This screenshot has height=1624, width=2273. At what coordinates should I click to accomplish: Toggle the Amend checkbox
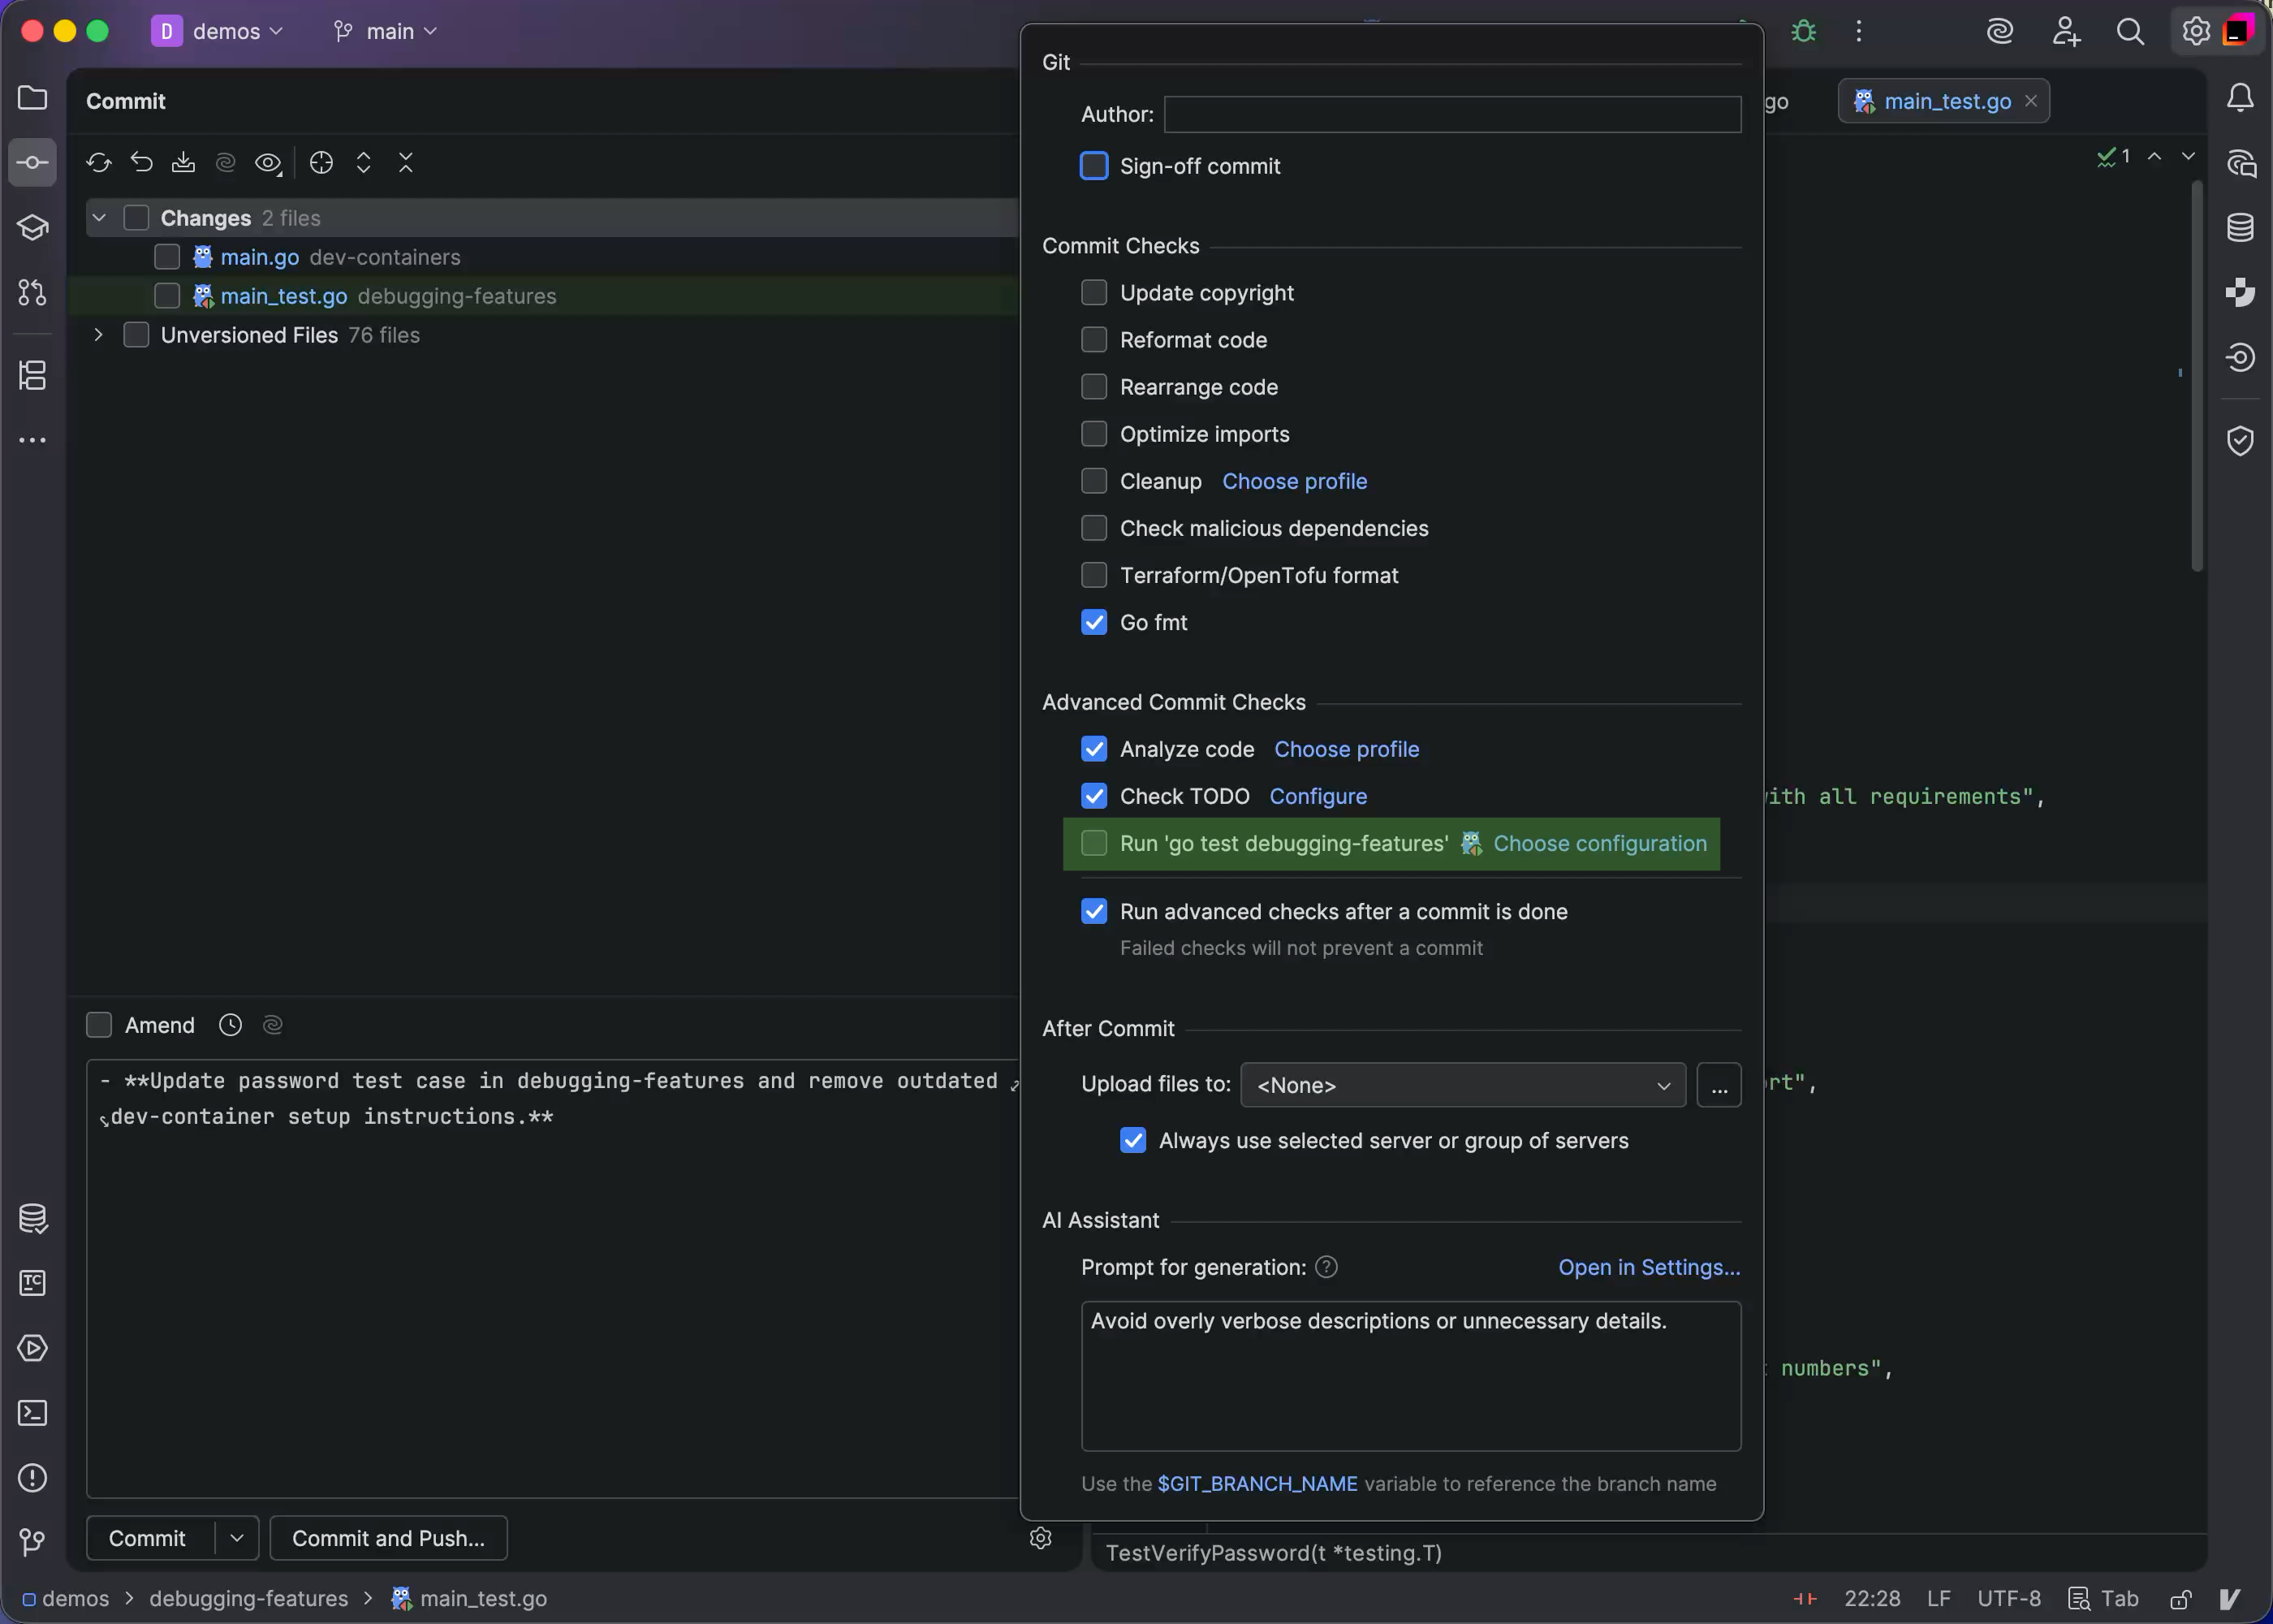[x=99, y=1025]
